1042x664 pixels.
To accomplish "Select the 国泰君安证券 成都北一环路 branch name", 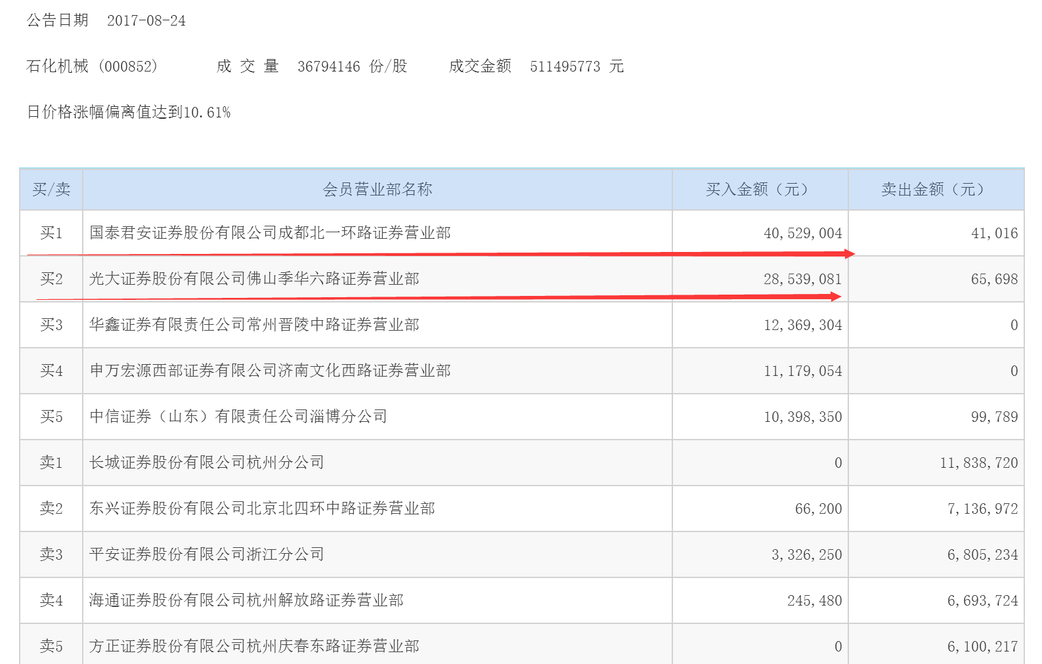I will point(270,233).
